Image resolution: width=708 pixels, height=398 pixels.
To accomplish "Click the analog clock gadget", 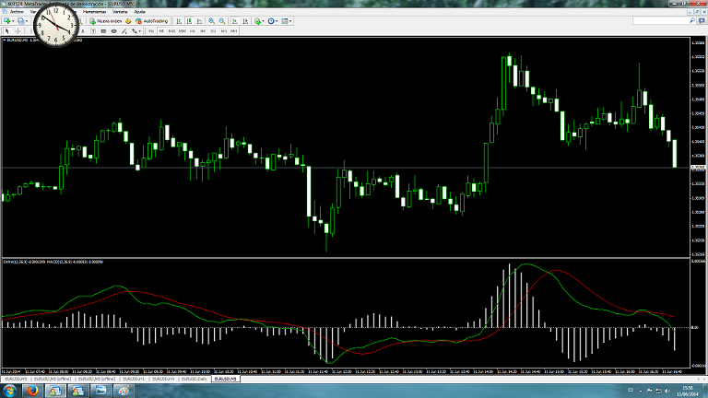I will point(56,26).
